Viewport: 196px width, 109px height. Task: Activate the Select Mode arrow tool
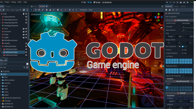tap(32, 10)
